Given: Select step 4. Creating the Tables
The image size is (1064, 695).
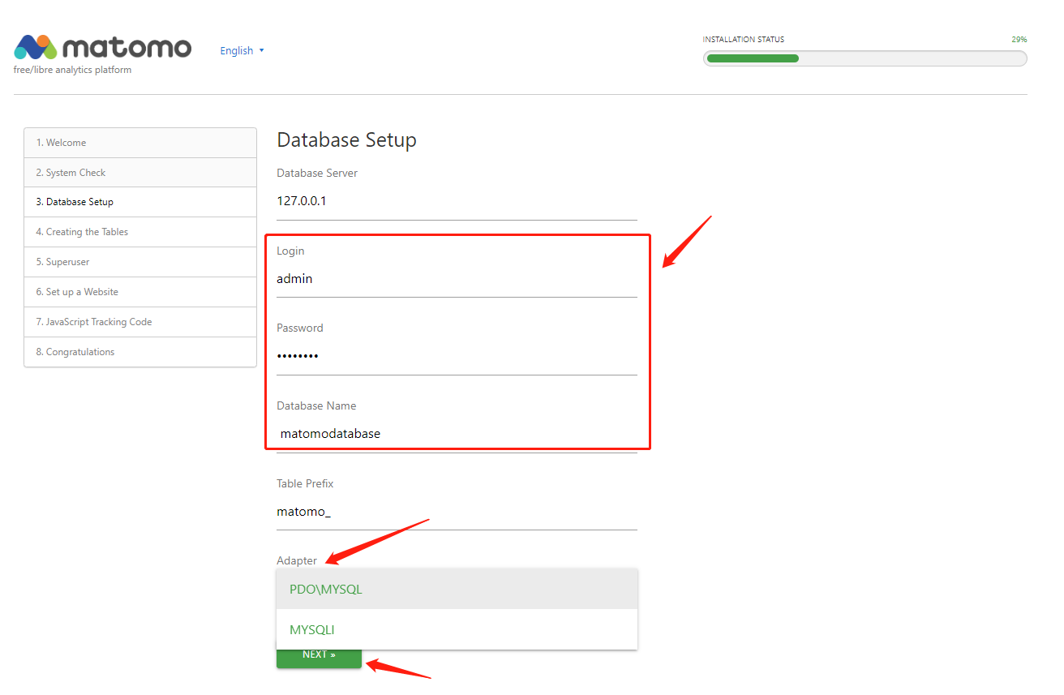Looking at the screenshot, I should point(140,232).
